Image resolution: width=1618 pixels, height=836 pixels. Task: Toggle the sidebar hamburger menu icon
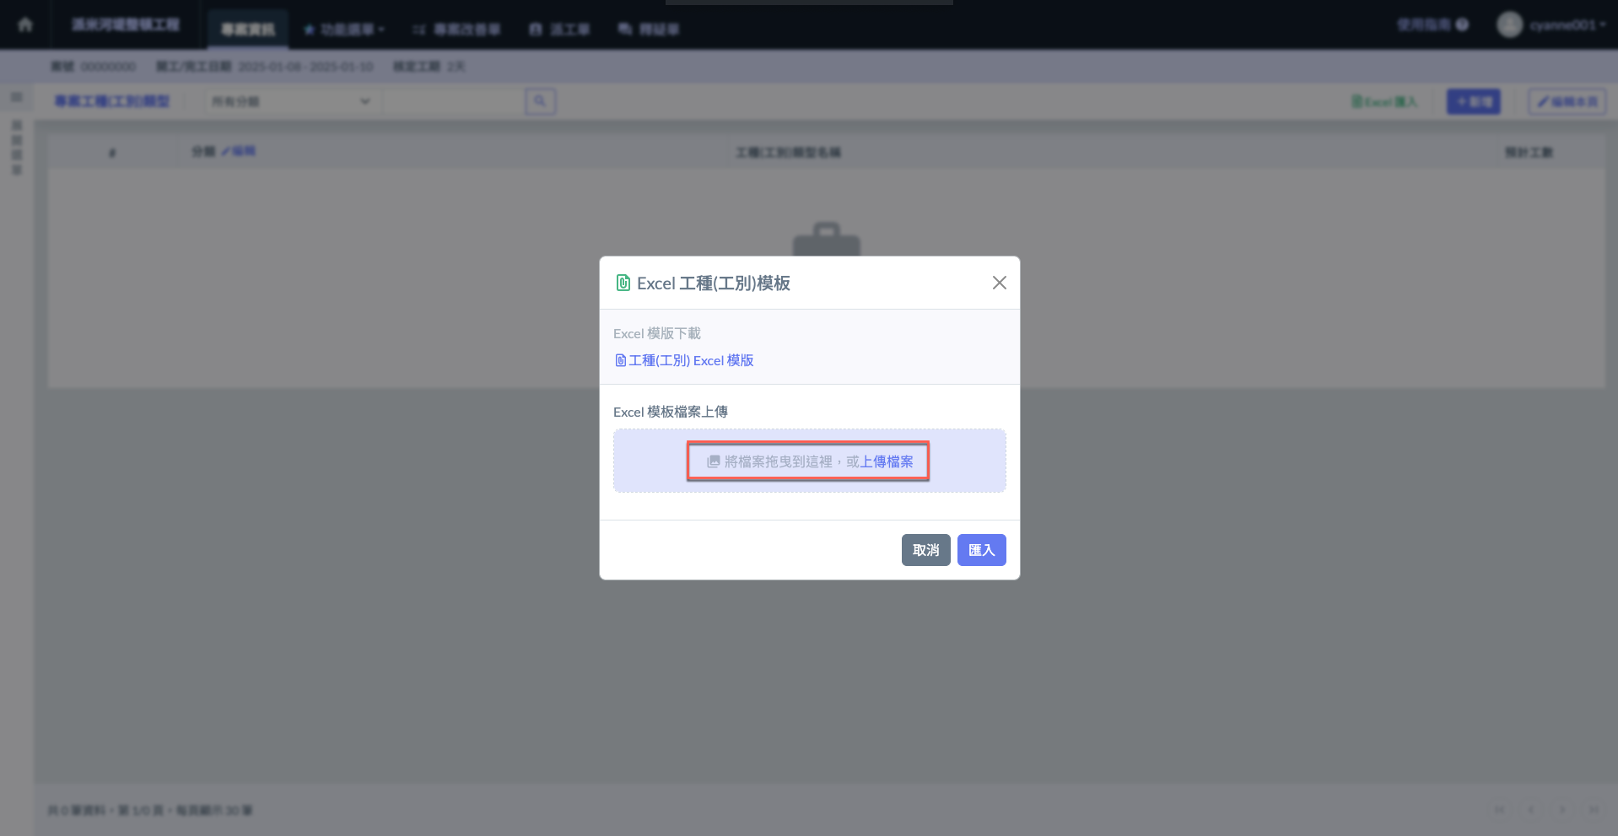16,98
